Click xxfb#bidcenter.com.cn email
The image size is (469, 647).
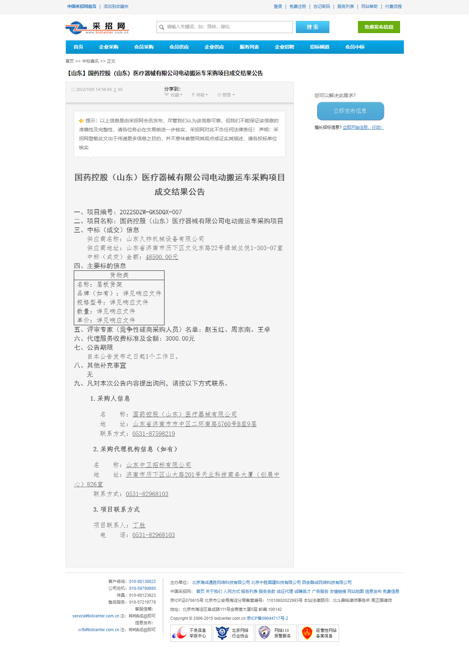point(99,630)
